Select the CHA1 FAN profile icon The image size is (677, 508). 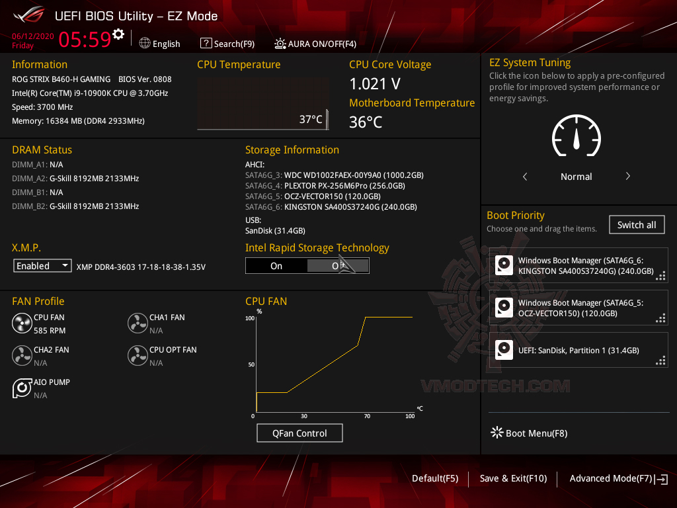click(x=138, y=323)
